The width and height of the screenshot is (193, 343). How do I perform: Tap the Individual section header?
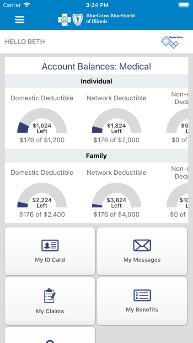point(96,81)
